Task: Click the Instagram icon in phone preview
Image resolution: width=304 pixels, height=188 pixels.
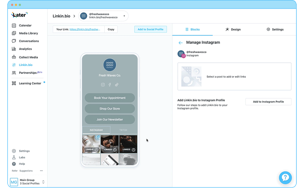Action: (x=103, y=85)
